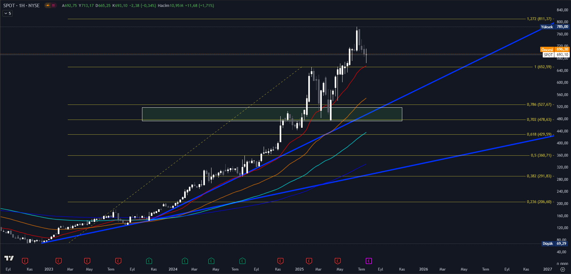571x274 pixels.
Task: Click the K693,10 close value in header
Action: (120, 5)
